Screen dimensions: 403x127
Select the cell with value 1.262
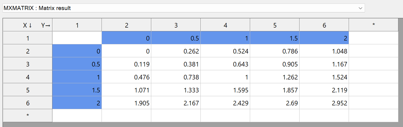275,77
